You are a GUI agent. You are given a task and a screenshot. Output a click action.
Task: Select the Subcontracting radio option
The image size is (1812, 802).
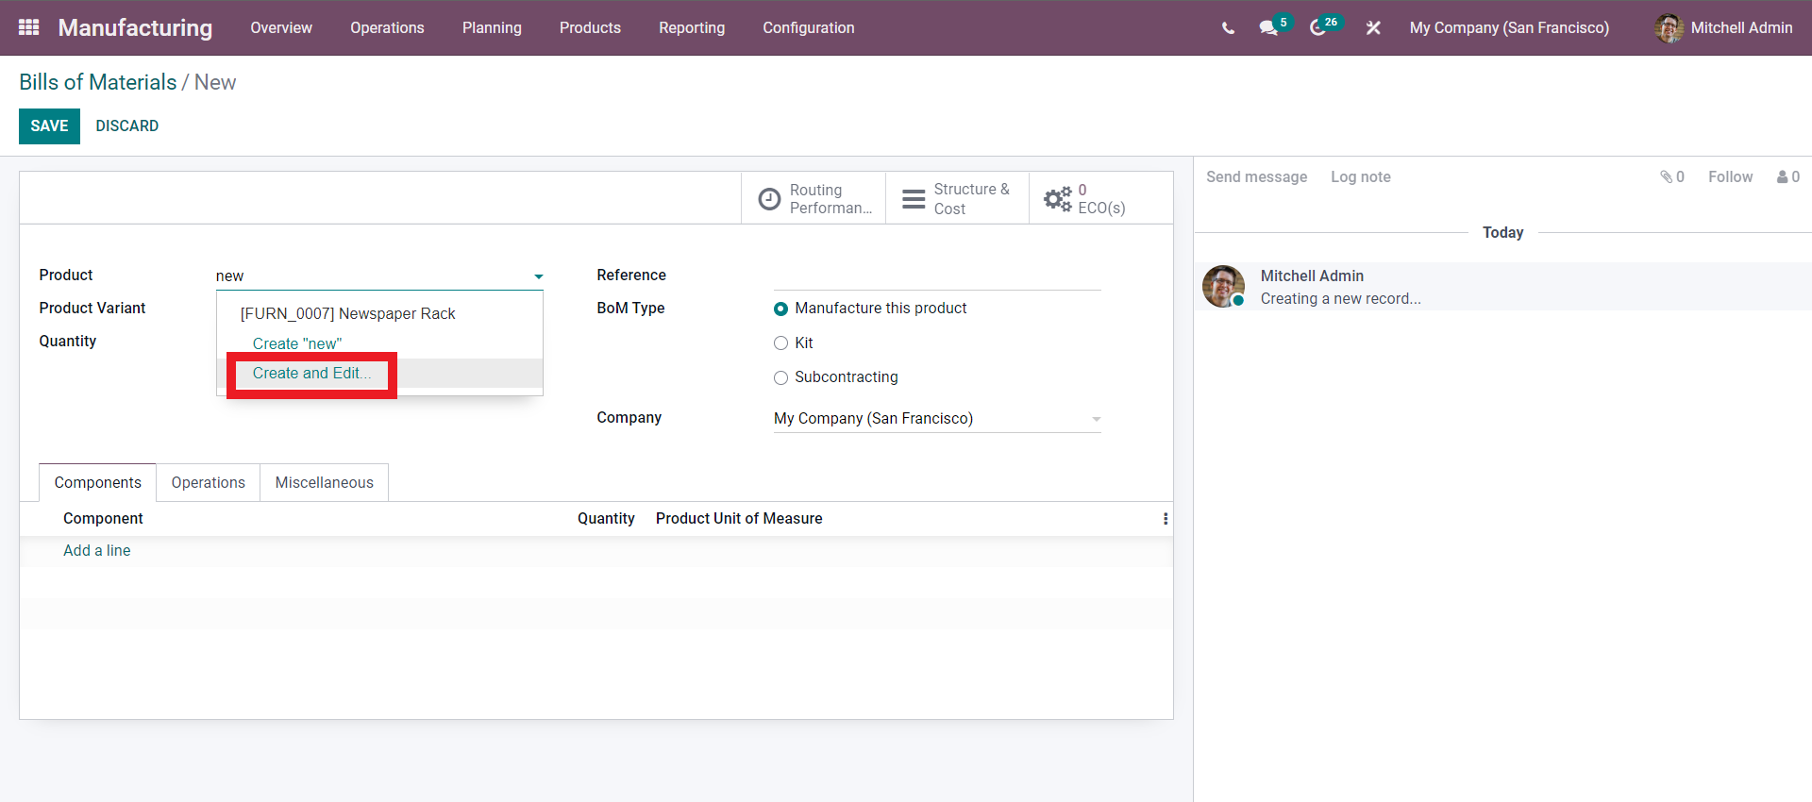780,377
